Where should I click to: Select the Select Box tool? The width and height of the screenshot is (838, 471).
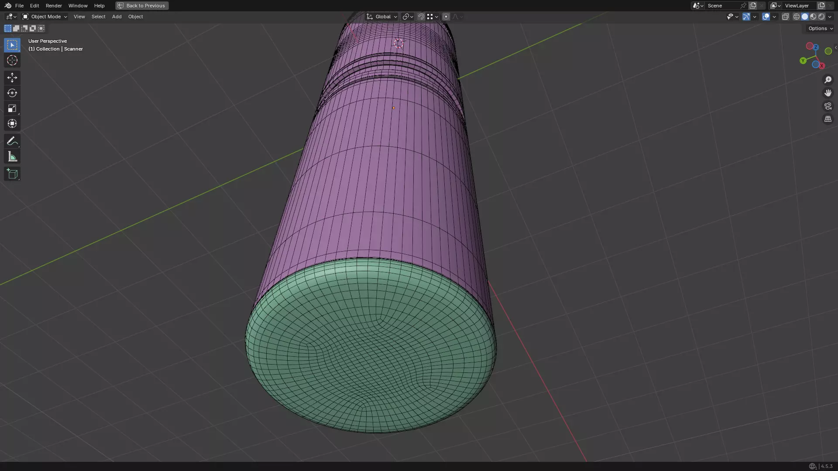click(x=12, y=45)
